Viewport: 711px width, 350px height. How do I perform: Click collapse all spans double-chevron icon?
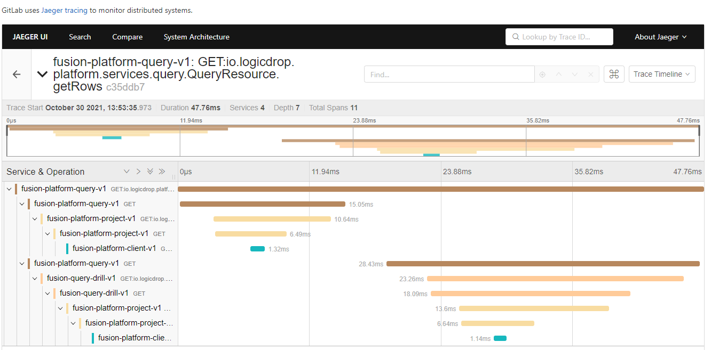point(162,172)
